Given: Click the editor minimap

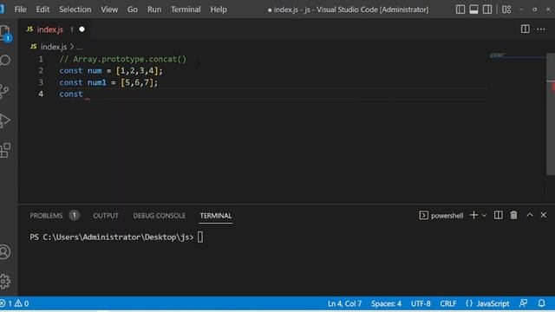Looking at the screenshot, I should (517, 55).
